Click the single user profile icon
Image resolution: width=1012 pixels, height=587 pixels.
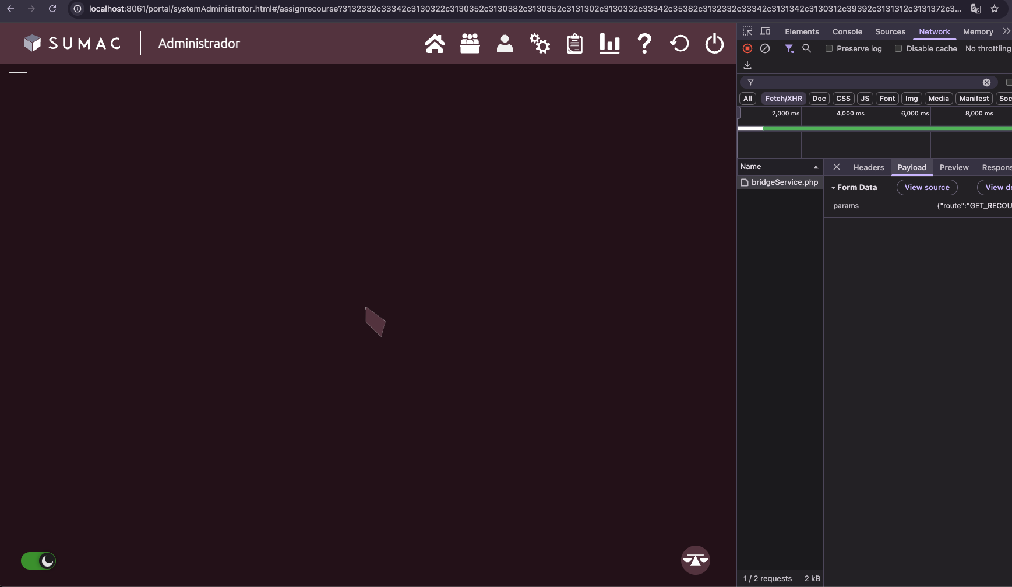coord(505,44)
